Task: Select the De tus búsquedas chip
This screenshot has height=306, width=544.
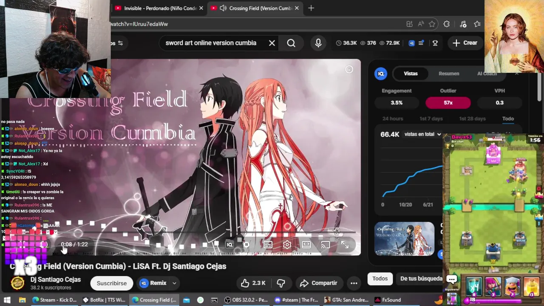Action: pos(421,279)
